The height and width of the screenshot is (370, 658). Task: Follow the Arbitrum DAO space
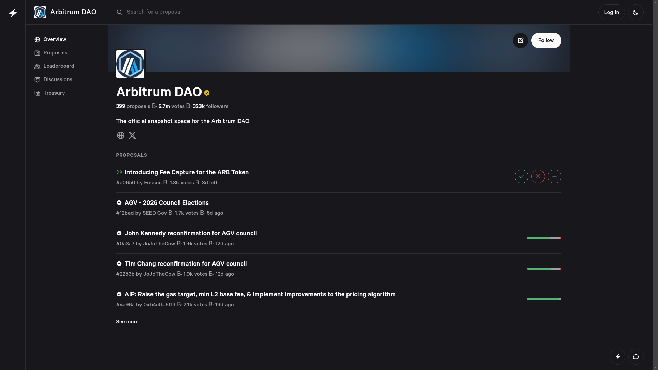tap(546, 40)
